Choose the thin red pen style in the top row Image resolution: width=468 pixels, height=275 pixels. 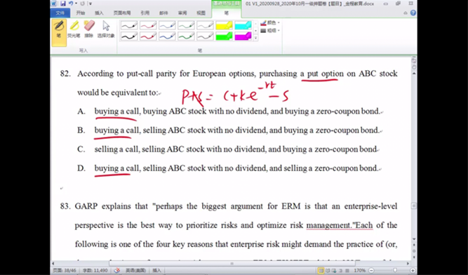[x=148, y=25]
